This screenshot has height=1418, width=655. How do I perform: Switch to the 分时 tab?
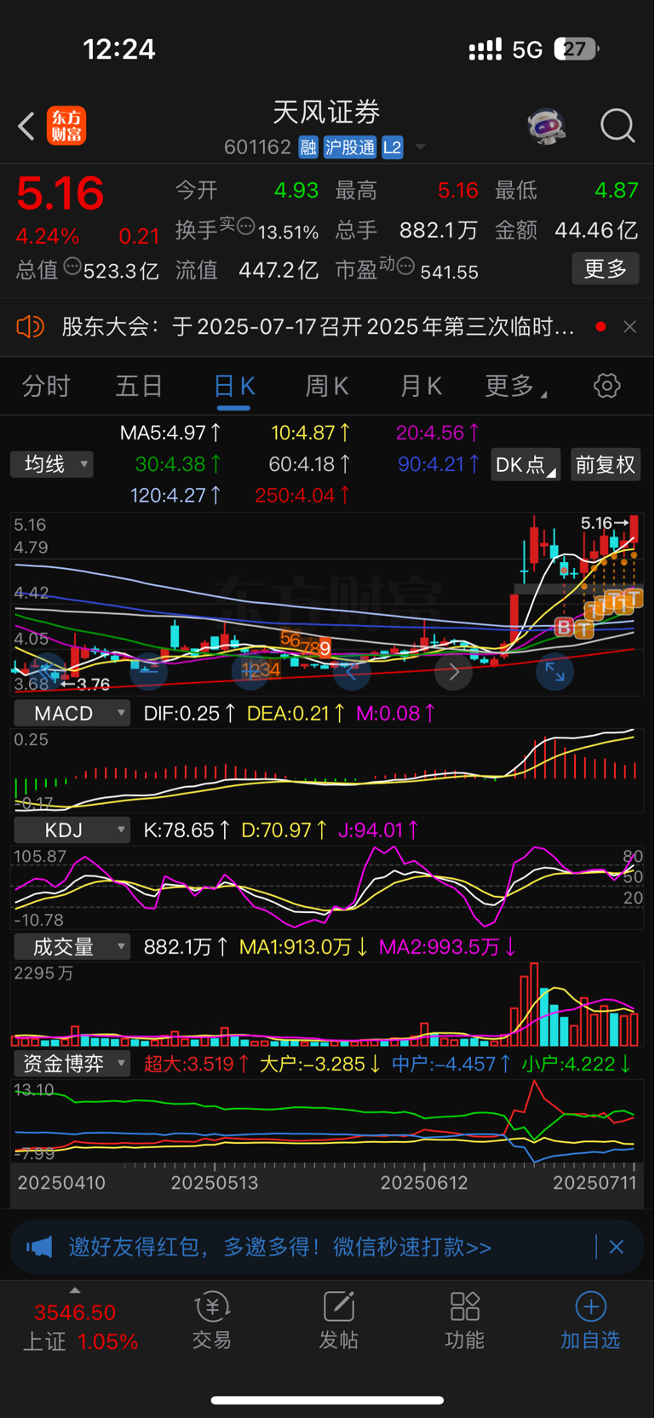pos(46,387)
